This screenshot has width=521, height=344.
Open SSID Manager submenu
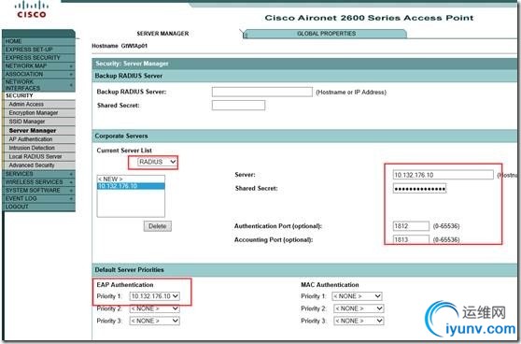(40, 122)
